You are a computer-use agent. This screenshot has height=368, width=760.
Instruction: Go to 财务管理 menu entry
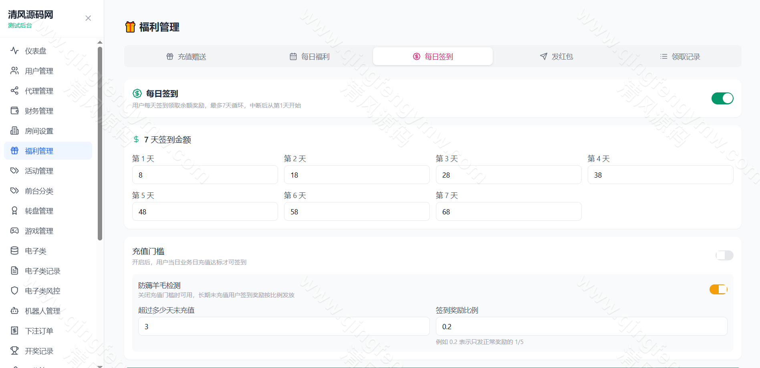(x=48, y=111)
